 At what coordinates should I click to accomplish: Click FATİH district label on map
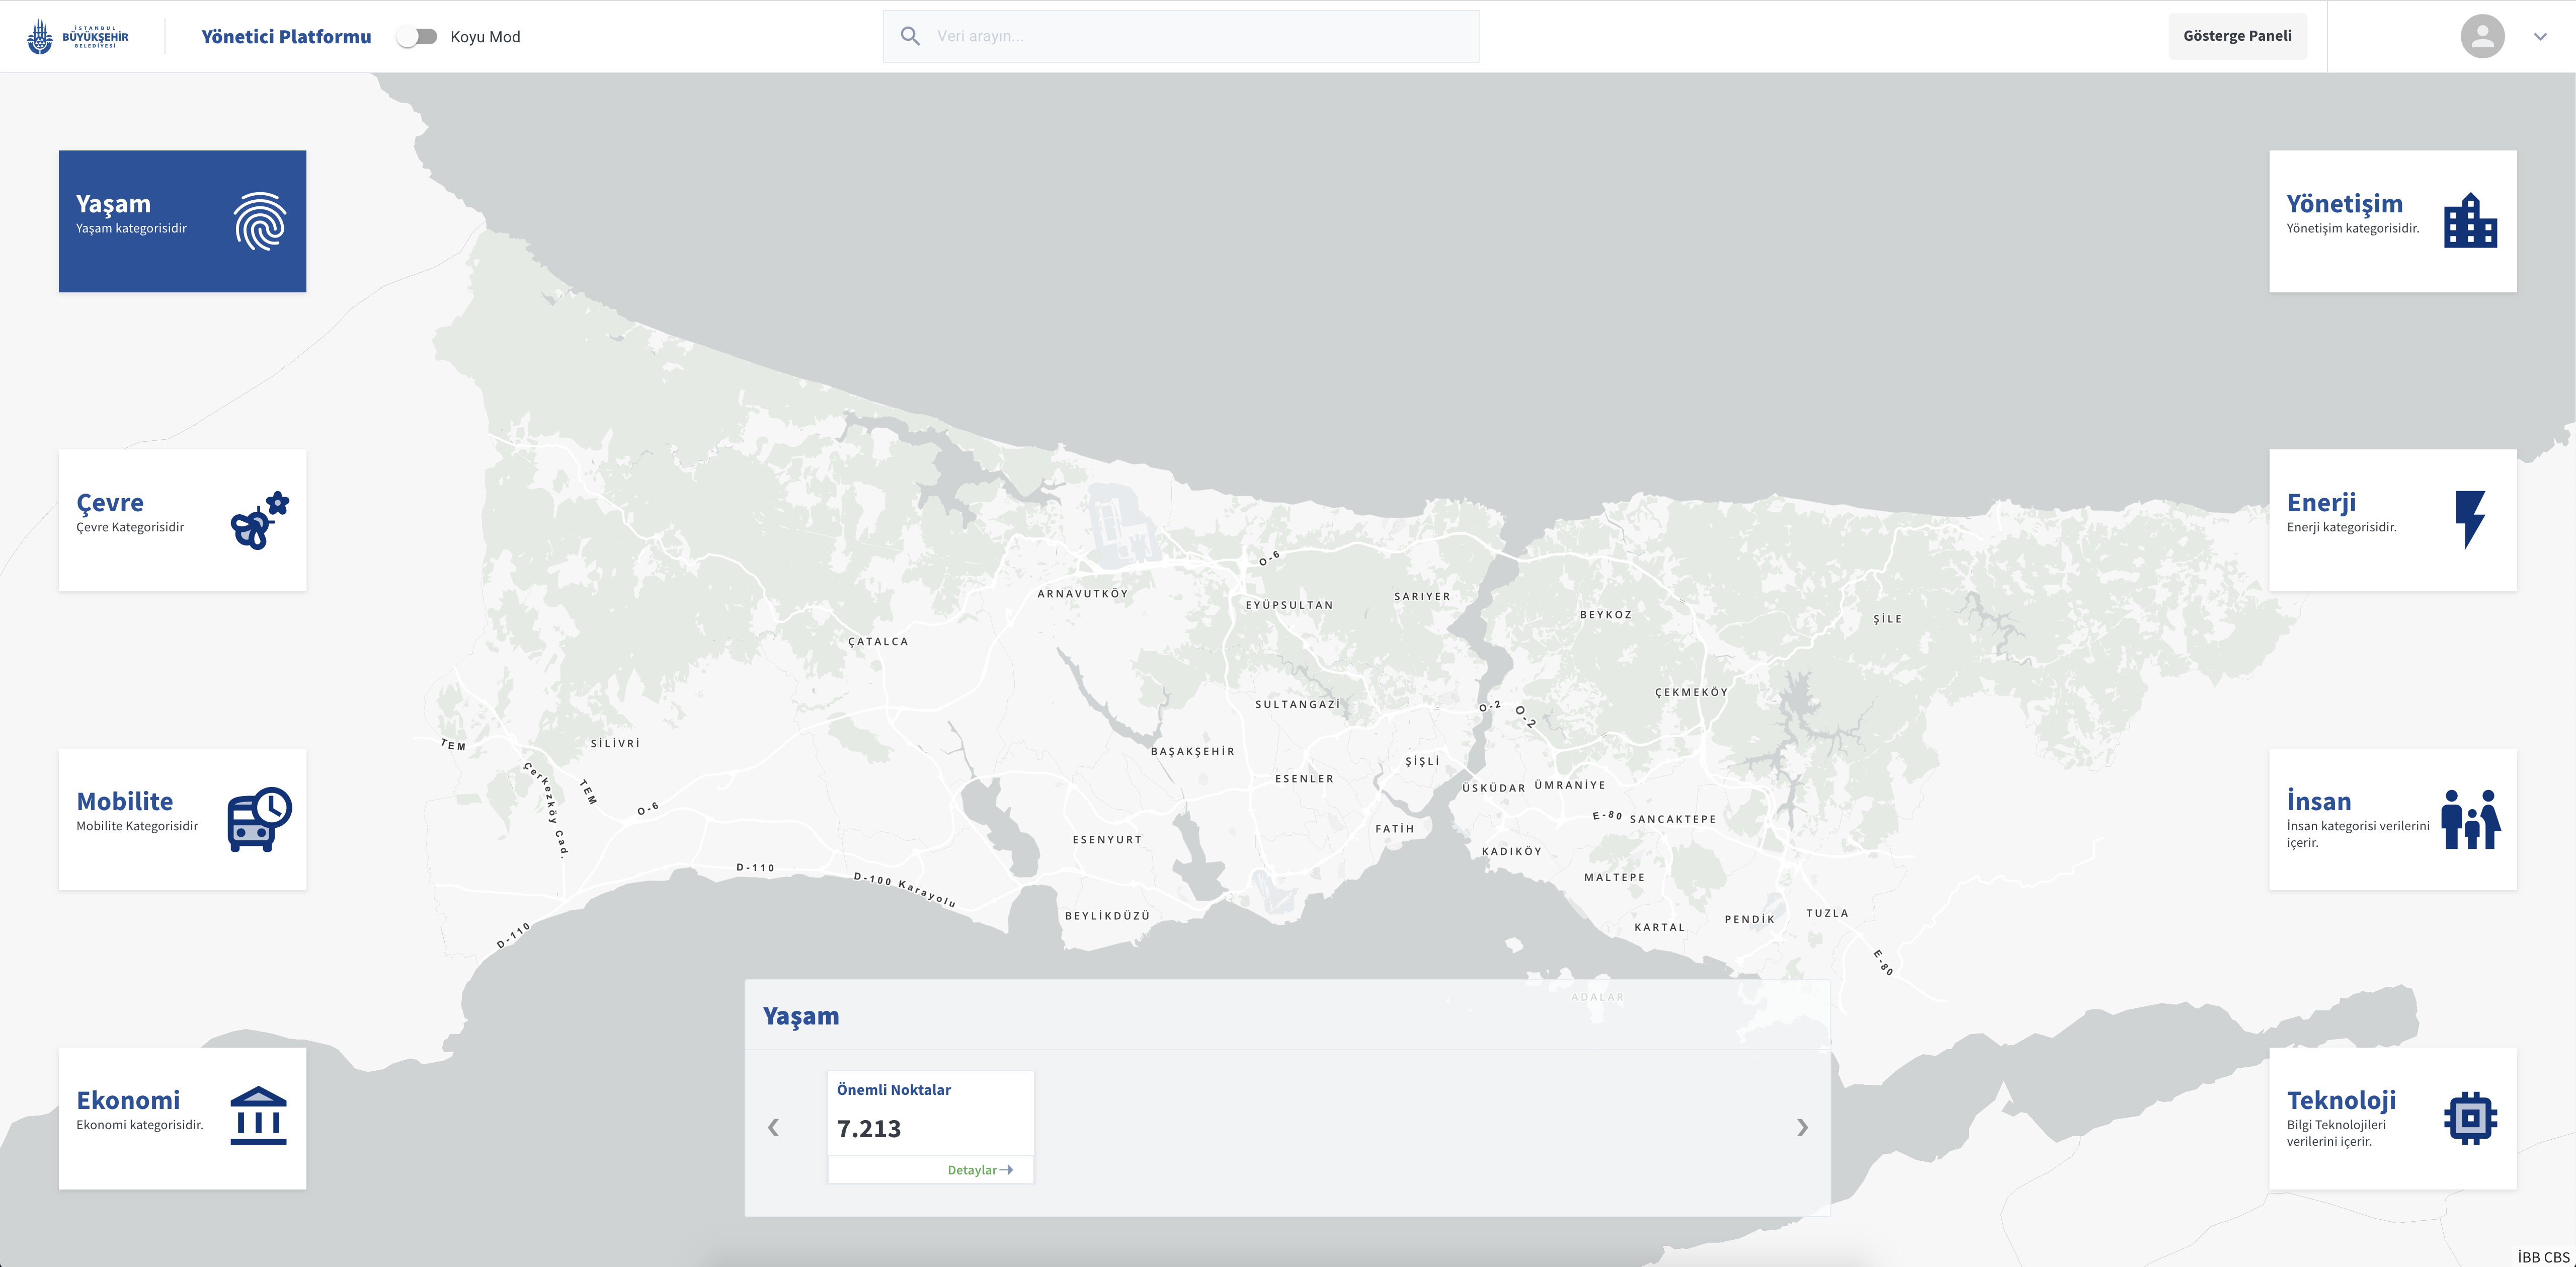tap(1394, 829)
